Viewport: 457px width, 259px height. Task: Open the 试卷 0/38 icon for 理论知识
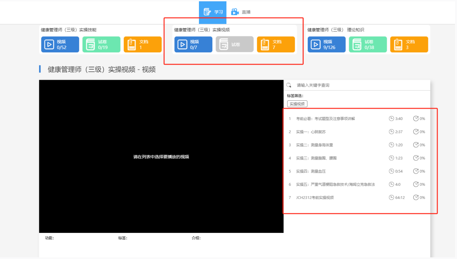point(368,44)
